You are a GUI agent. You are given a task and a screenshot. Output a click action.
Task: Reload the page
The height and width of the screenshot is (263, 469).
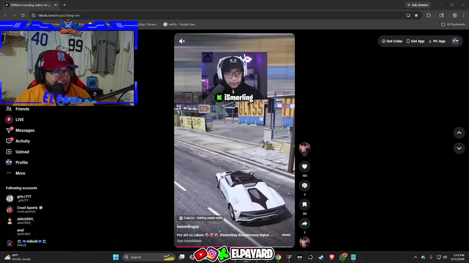point(23,15)
